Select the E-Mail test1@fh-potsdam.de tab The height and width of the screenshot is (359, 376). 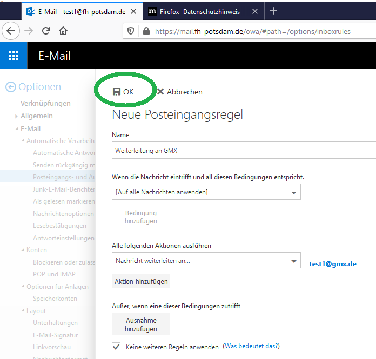click(x=82, y=11)
